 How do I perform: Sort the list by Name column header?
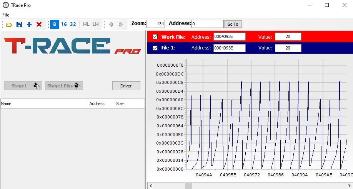click(x=44, y=104)
